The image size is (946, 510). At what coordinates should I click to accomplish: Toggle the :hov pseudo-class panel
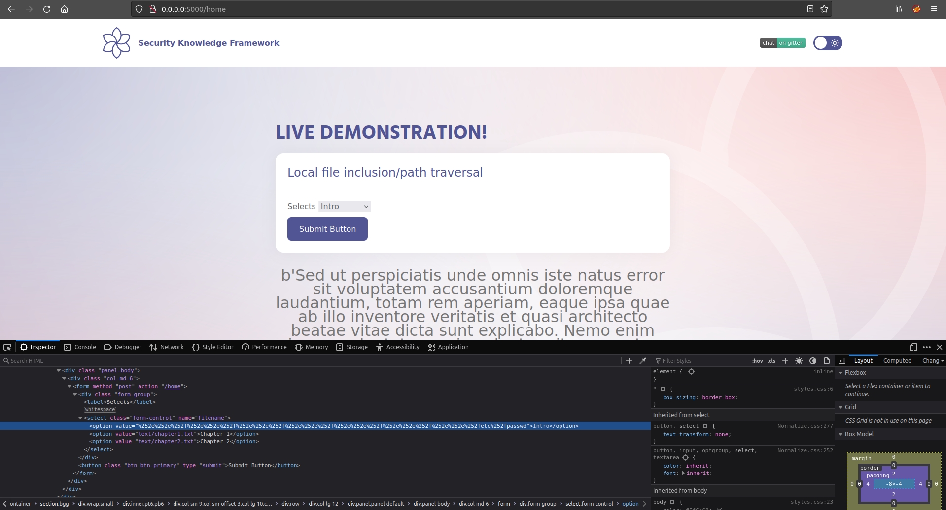click(x=757, y=361)
